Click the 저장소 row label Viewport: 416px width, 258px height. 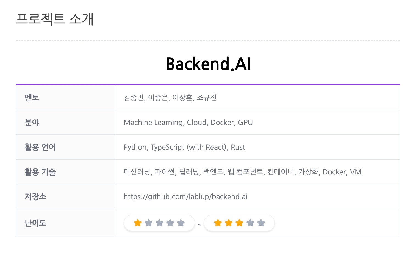(x=35, y=197)
